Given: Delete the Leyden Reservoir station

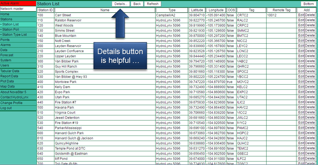Looking at the screenshot, I should tap(310, 46).
